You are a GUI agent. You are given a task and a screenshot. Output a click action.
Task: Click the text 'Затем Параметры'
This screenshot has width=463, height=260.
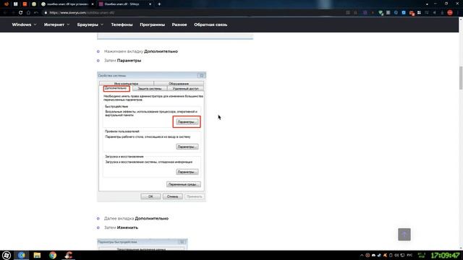pos(122,61)
